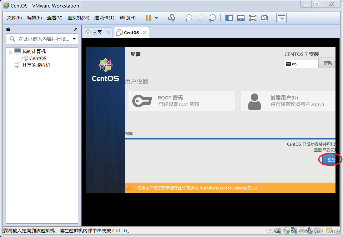Click the 重启 reboot button

click(x=329, y=160)
